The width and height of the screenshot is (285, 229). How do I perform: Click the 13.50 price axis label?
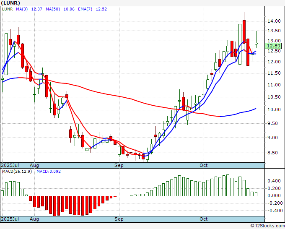tap(274, 31)
